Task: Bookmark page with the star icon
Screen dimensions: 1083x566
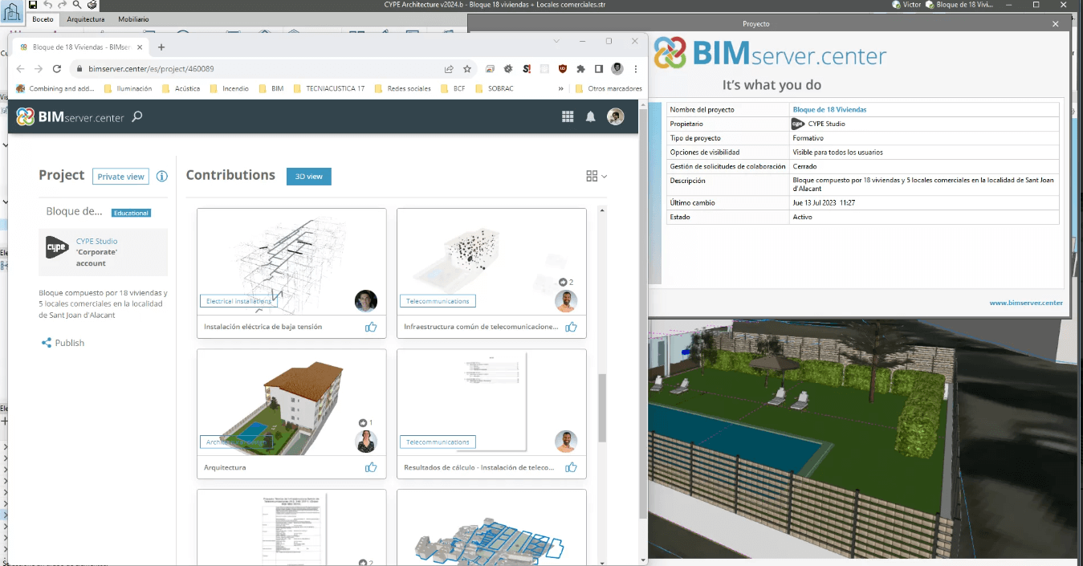Action: tap(467, 69)
